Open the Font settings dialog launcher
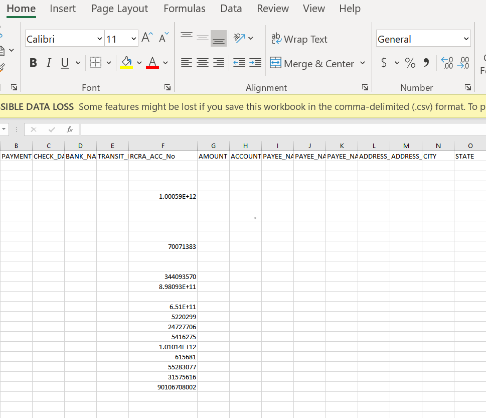The image size is (486, 418). point(167,87)
